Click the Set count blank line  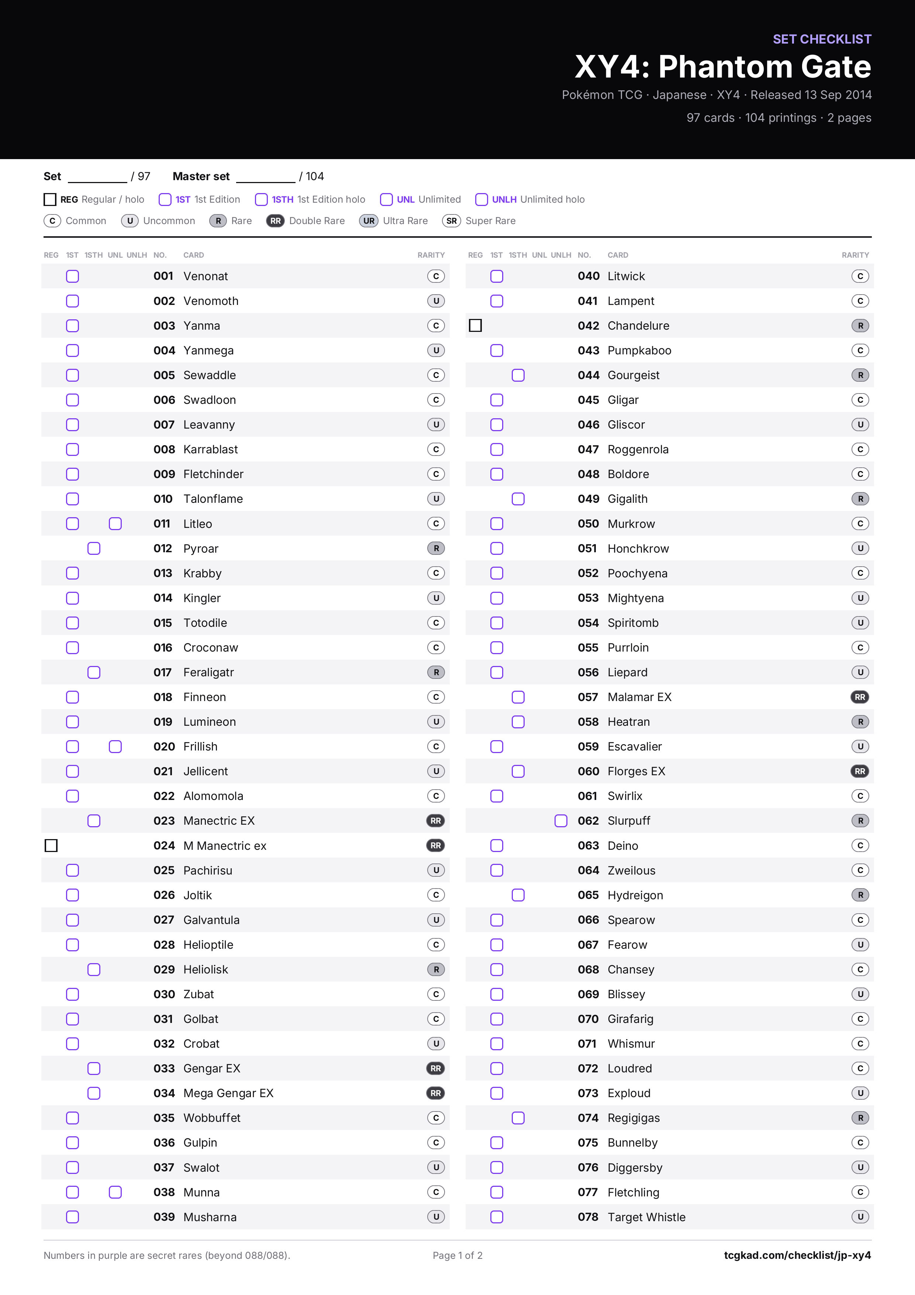coord(97,177)
